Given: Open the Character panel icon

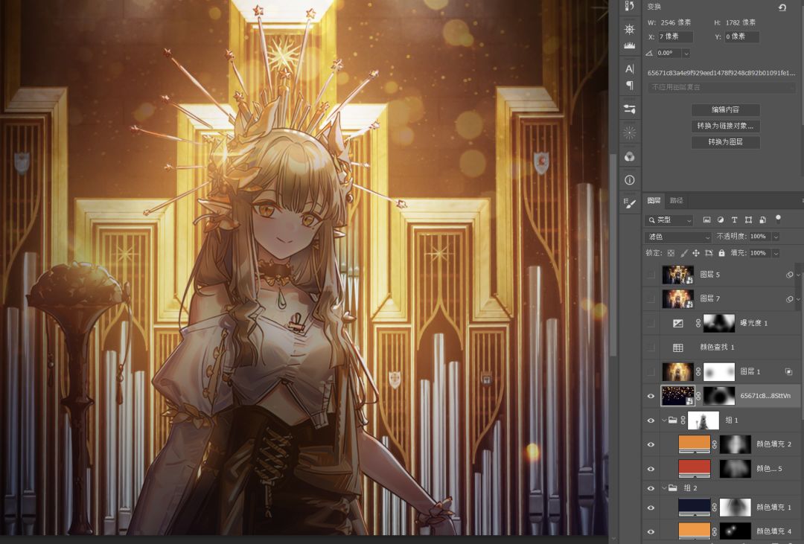Looking at the screenshot, I should [x=630, y=68].
